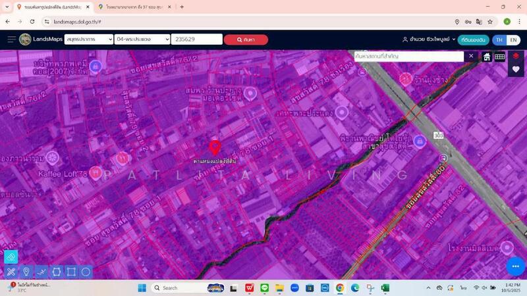This screenshot has height=296, width=527.
Task: Open the favorites heart icon
Action: coord(516,70)
